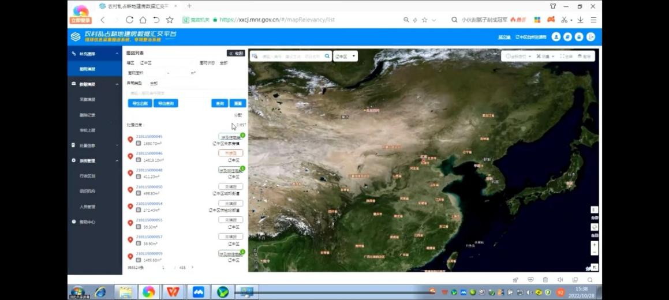Click the lock icon in the blue header

tap(579, 37)
